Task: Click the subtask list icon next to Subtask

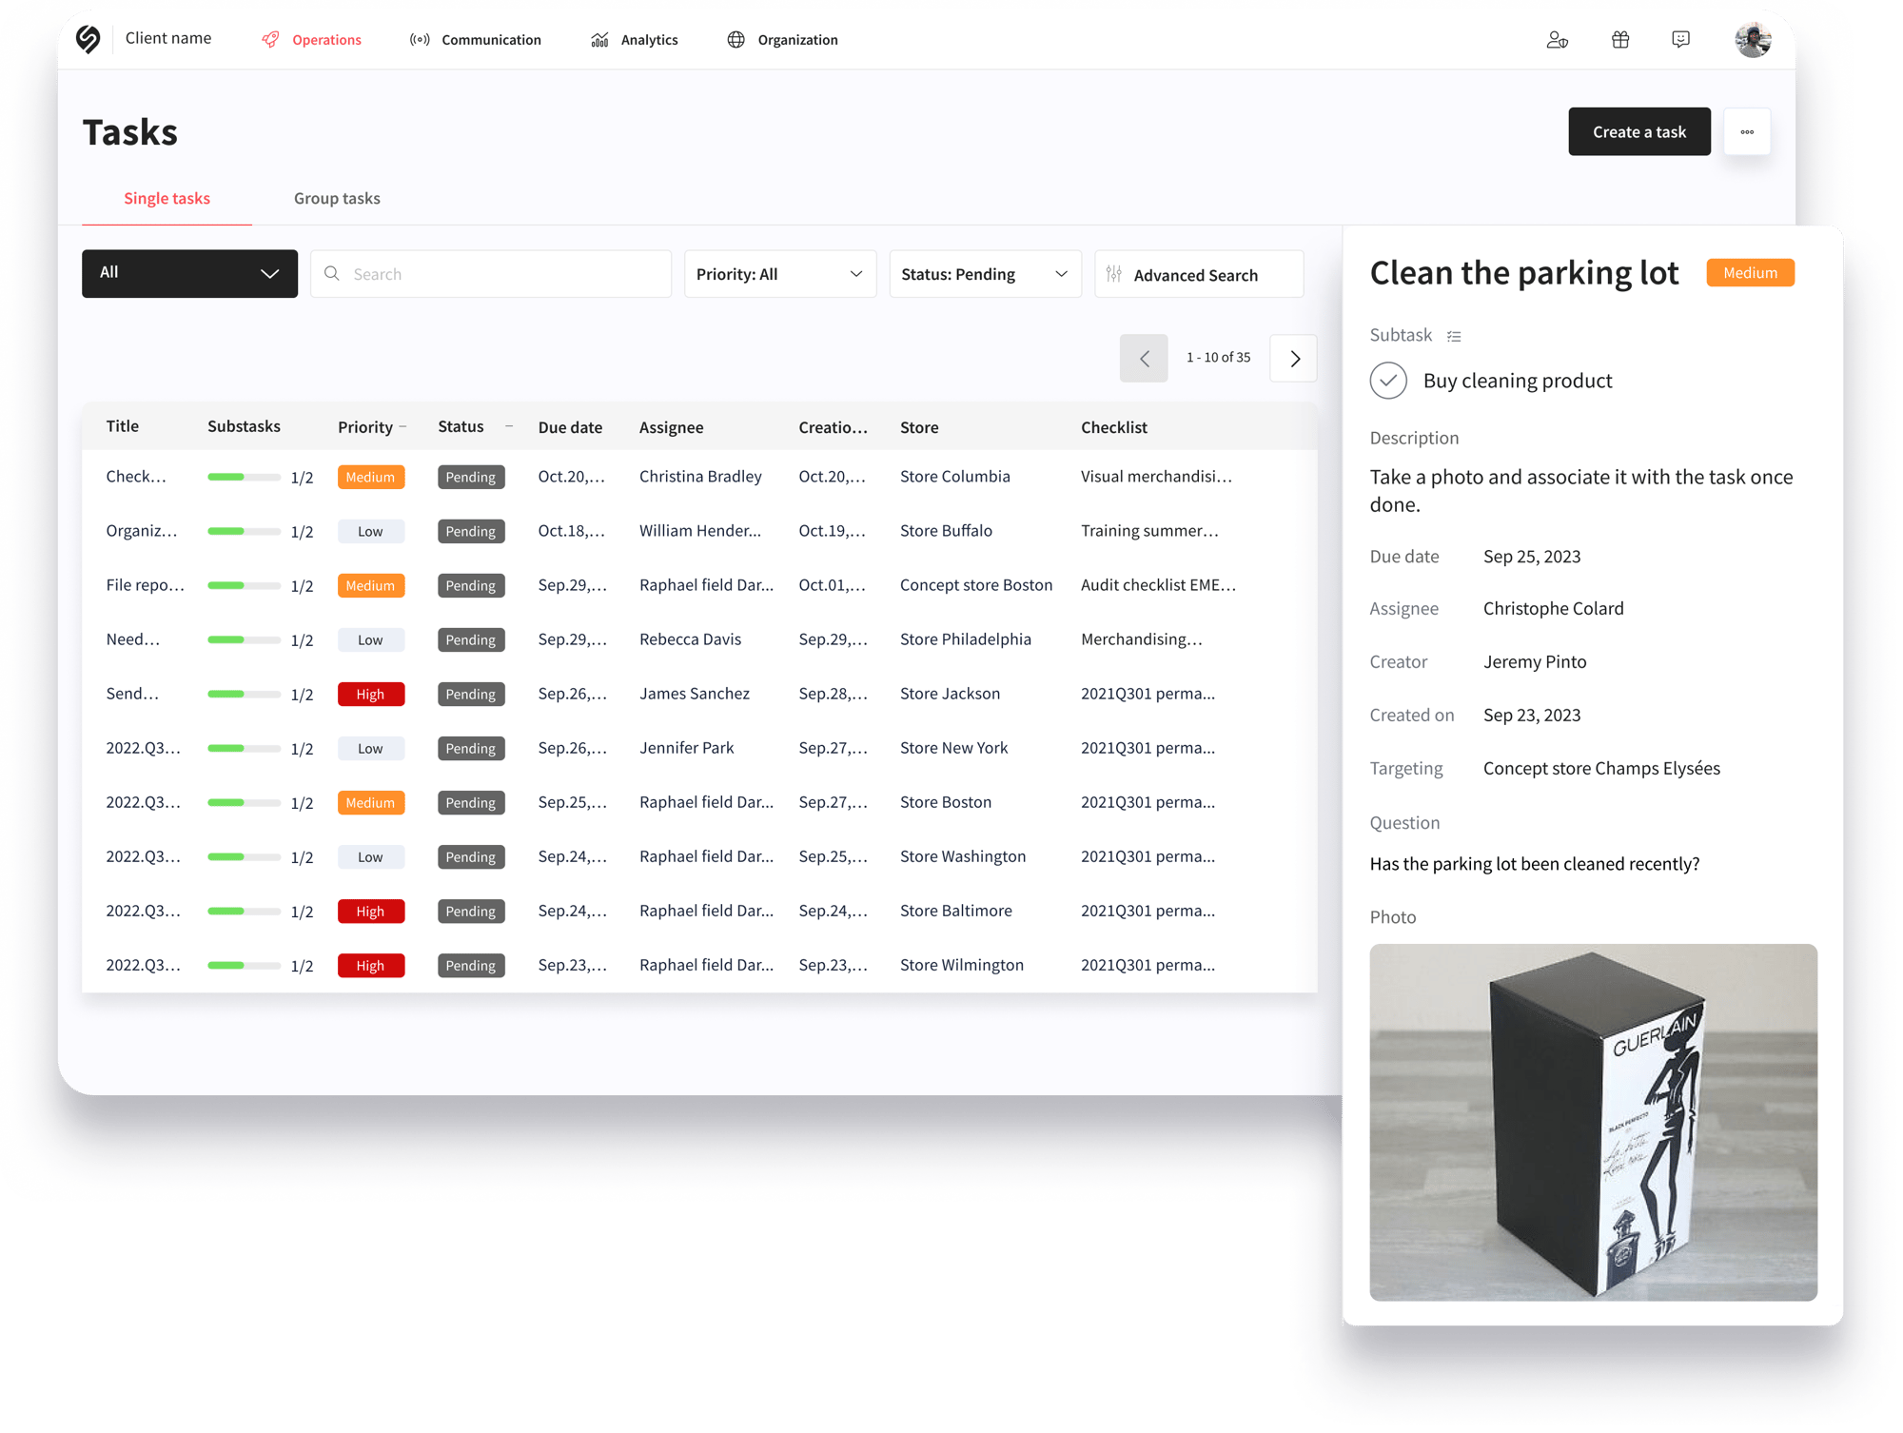Action: pos(1453,334)
